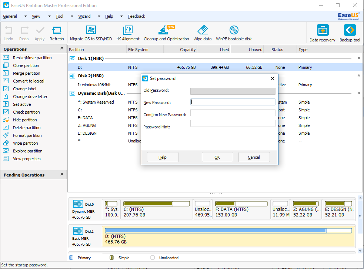Cancel the Set password dialog
The image size is (364, 269).
point(254,157)
